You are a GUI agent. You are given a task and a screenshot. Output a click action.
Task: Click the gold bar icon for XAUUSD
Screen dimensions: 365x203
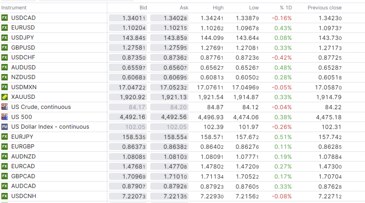tap(5, 97)
